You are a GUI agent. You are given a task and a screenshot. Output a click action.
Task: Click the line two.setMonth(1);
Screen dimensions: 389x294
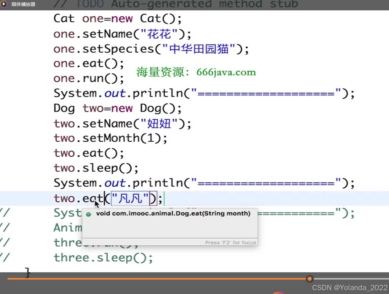point(111,138)
